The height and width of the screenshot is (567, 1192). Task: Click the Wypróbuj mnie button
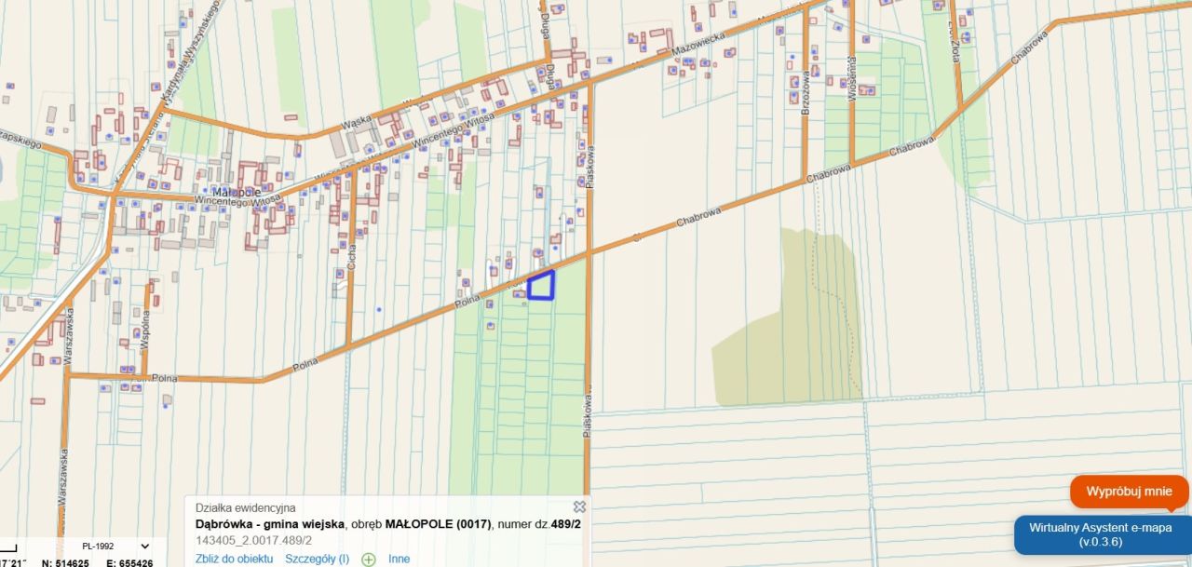pyautogui.click(x=1130, y=492)
